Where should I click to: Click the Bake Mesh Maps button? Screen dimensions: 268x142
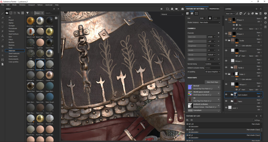(212, 82)
